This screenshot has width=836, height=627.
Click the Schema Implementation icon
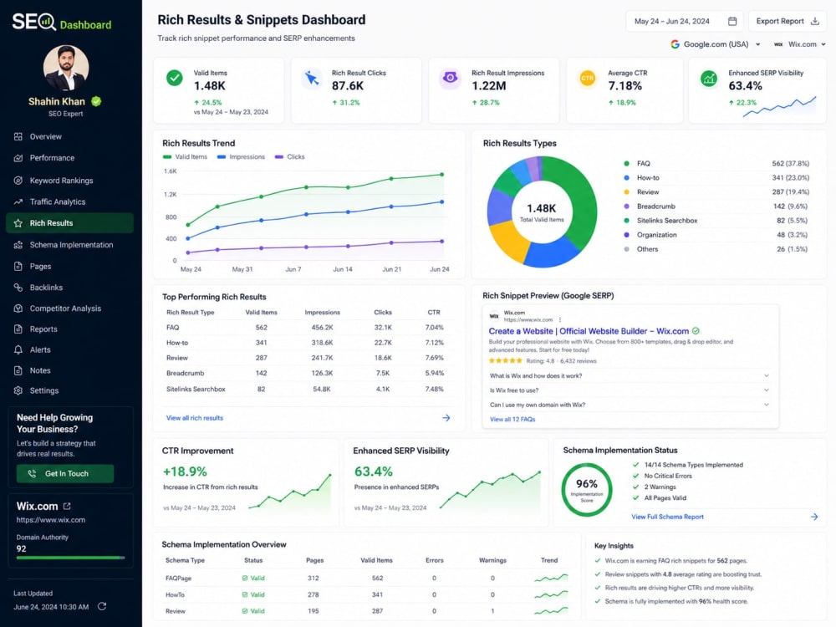[18, 245]
